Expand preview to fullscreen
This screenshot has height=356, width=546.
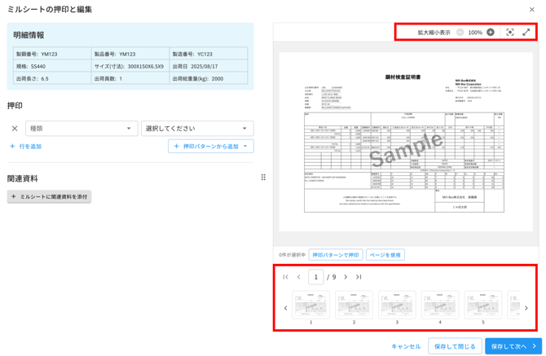pos(526,33)
